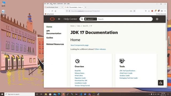Open the Read Me link
171x96 pixels.
[78, 71]
